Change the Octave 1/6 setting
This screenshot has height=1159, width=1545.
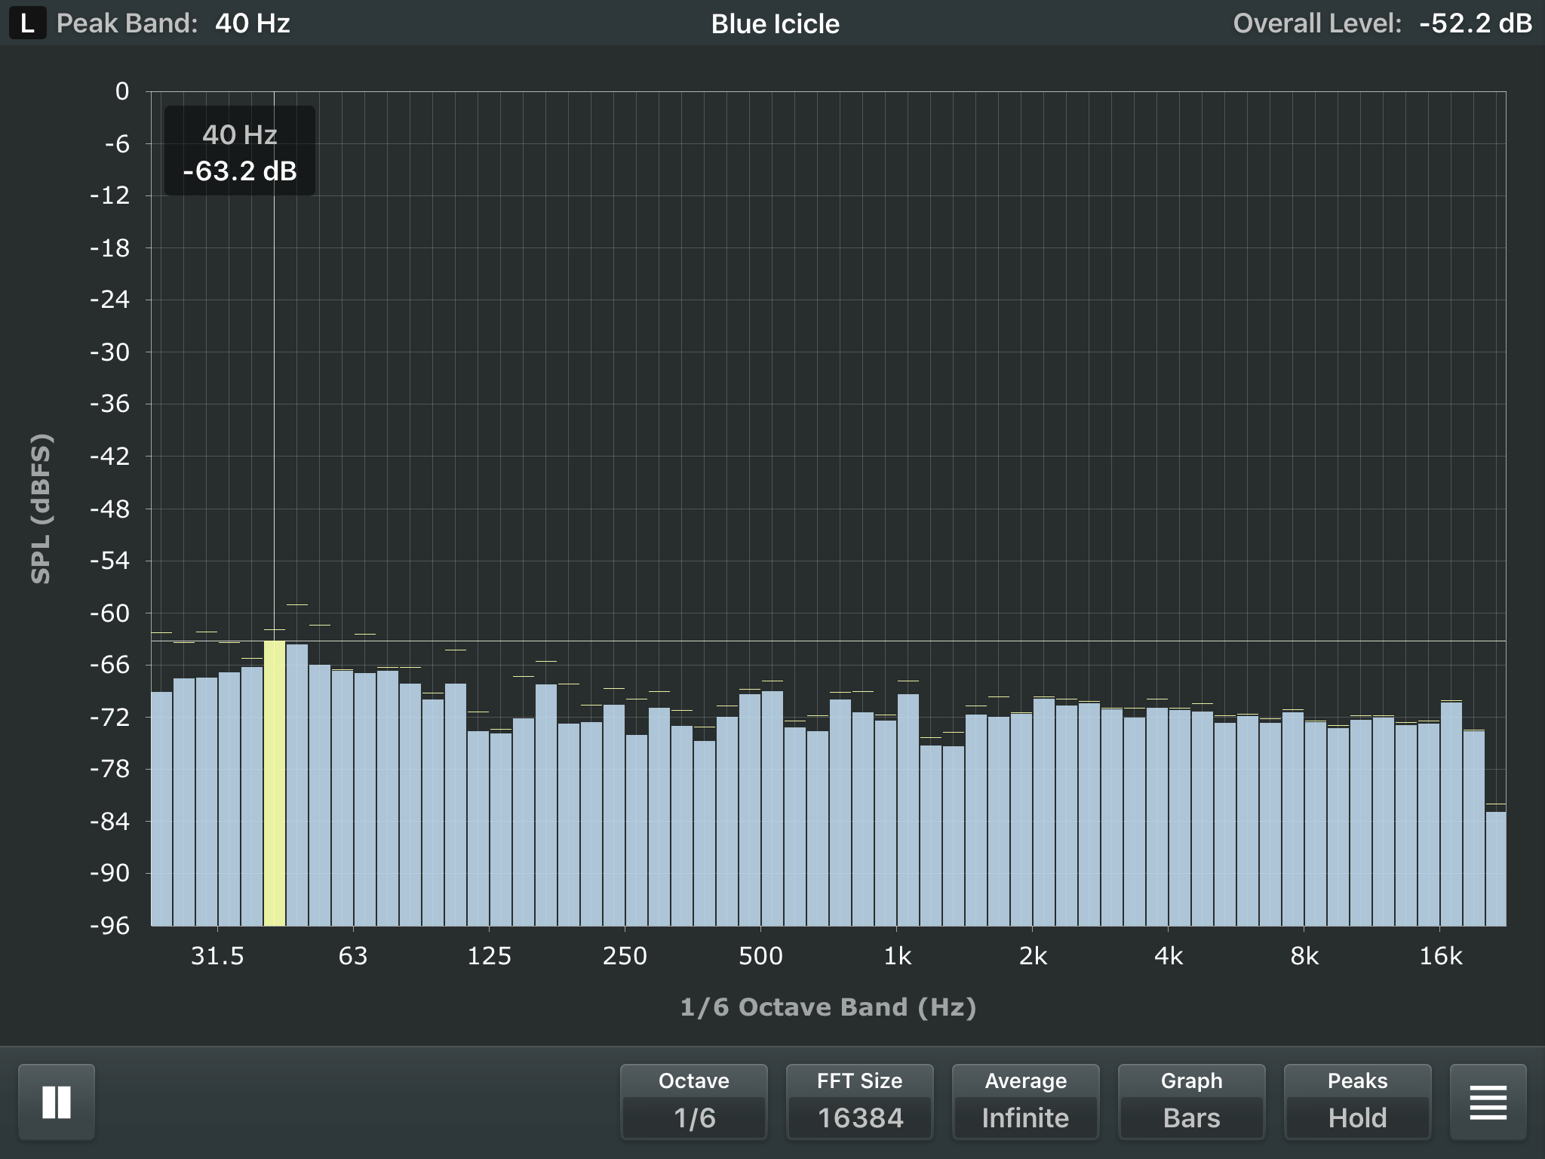point(693,1102)
